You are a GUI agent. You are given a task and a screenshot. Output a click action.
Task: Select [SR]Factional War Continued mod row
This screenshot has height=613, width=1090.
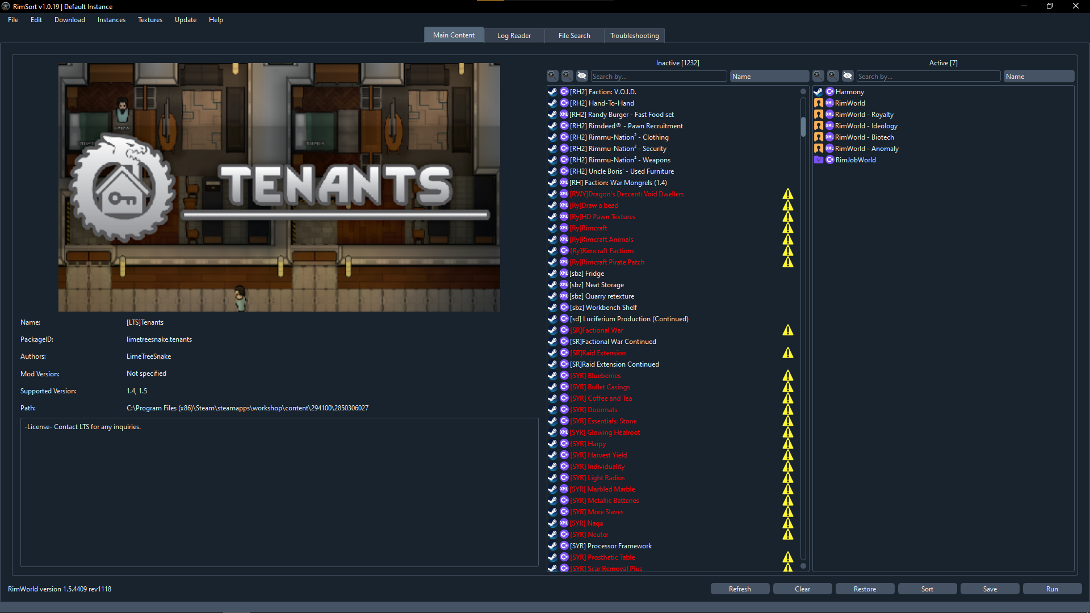pyautogui.click(x=673, y=341)
